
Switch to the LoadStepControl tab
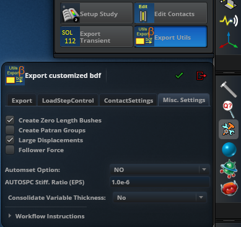68,100
